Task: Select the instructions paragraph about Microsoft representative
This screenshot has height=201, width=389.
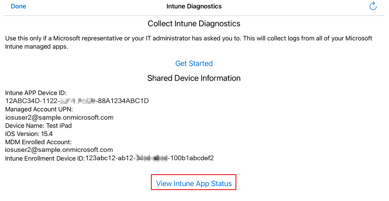Action: (189, 42)
